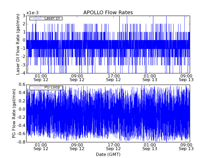Click 01:00 Sep 12 tick under PG Loop plot
Screen dimensions: 211x158
click(x=41, y=147)
